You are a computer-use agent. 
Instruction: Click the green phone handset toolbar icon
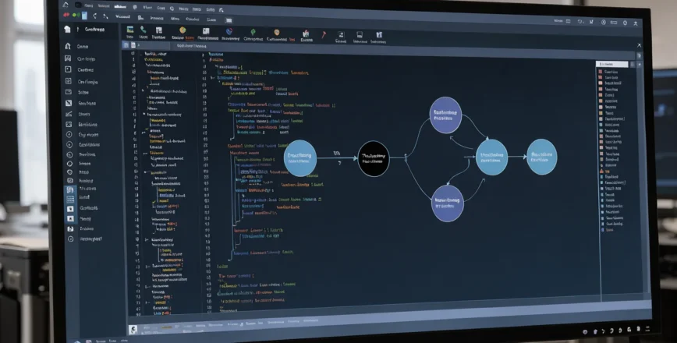tap(143, 30)
